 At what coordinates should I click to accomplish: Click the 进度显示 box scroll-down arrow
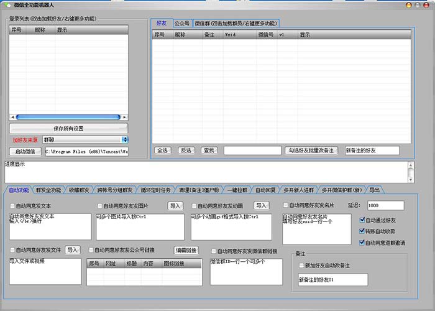tap(411, 180)
